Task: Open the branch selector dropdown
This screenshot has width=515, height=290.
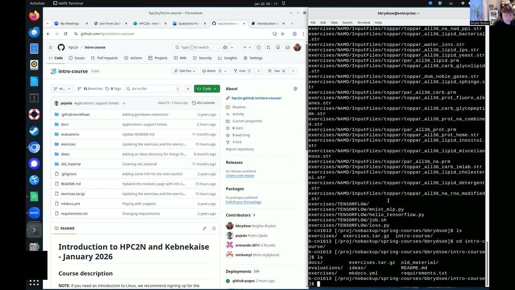Action: [62, 89]
